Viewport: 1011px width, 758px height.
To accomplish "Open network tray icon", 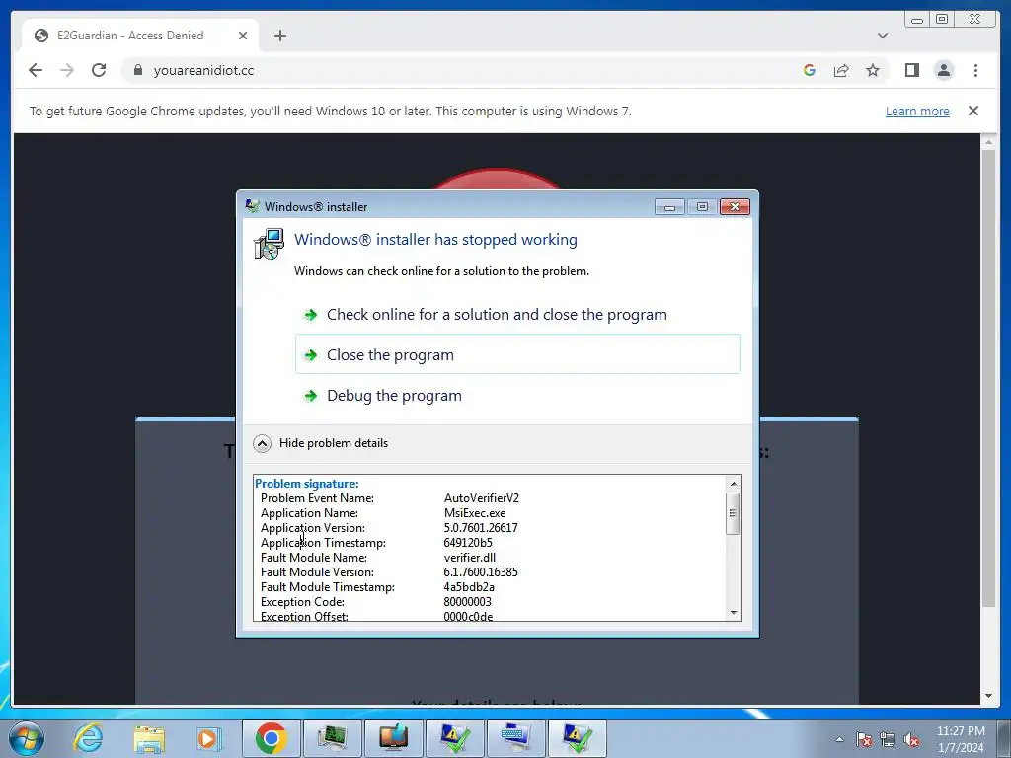I will pyautogui.click(x=888, y=739).
